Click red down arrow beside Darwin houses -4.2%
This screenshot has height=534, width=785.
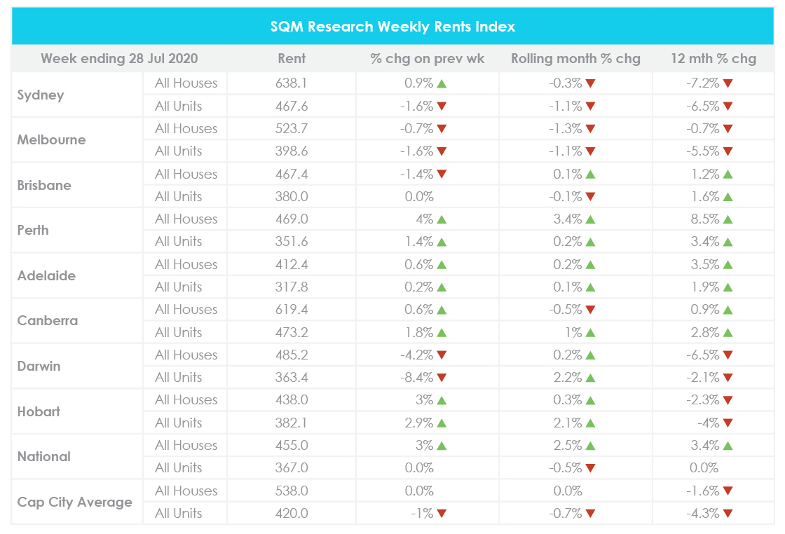coord(442,355)
